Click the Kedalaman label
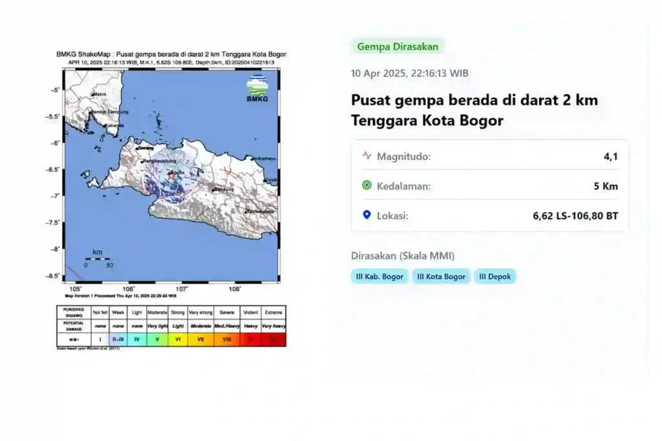Screen dimensions: 662x441 click(403, 186)
